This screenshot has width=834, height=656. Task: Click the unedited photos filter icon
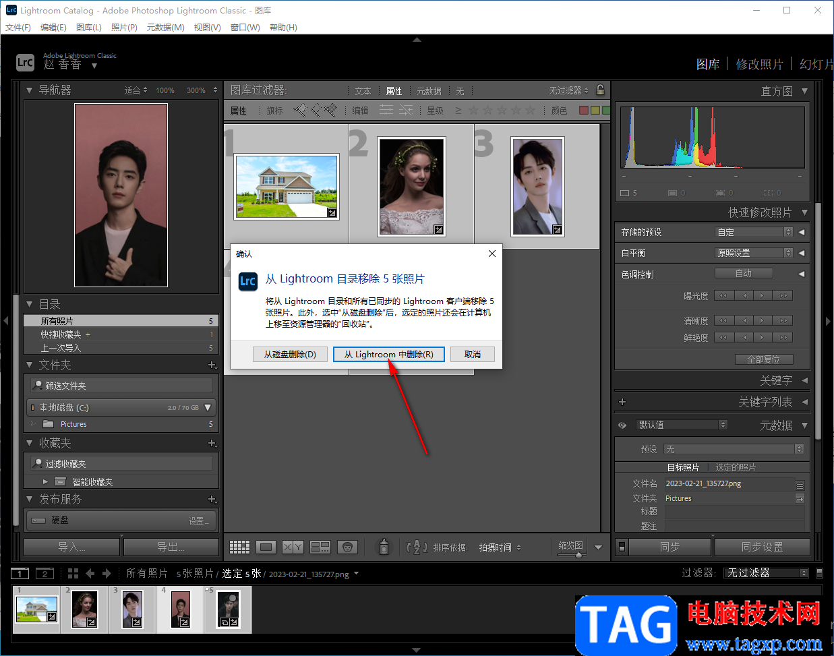click(x=405, y=110)
